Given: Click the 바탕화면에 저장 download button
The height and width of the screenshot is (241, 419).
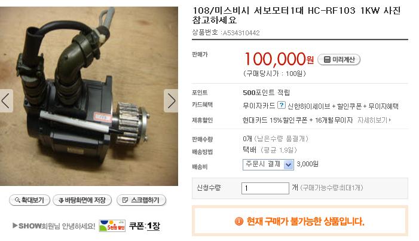Looking at the screenshot, I should 82,200.
